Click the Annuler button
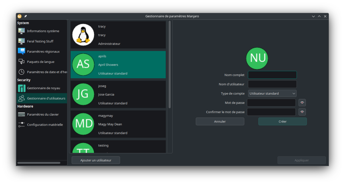This screenshot has width=345, height=185. [x=220, y=121]
